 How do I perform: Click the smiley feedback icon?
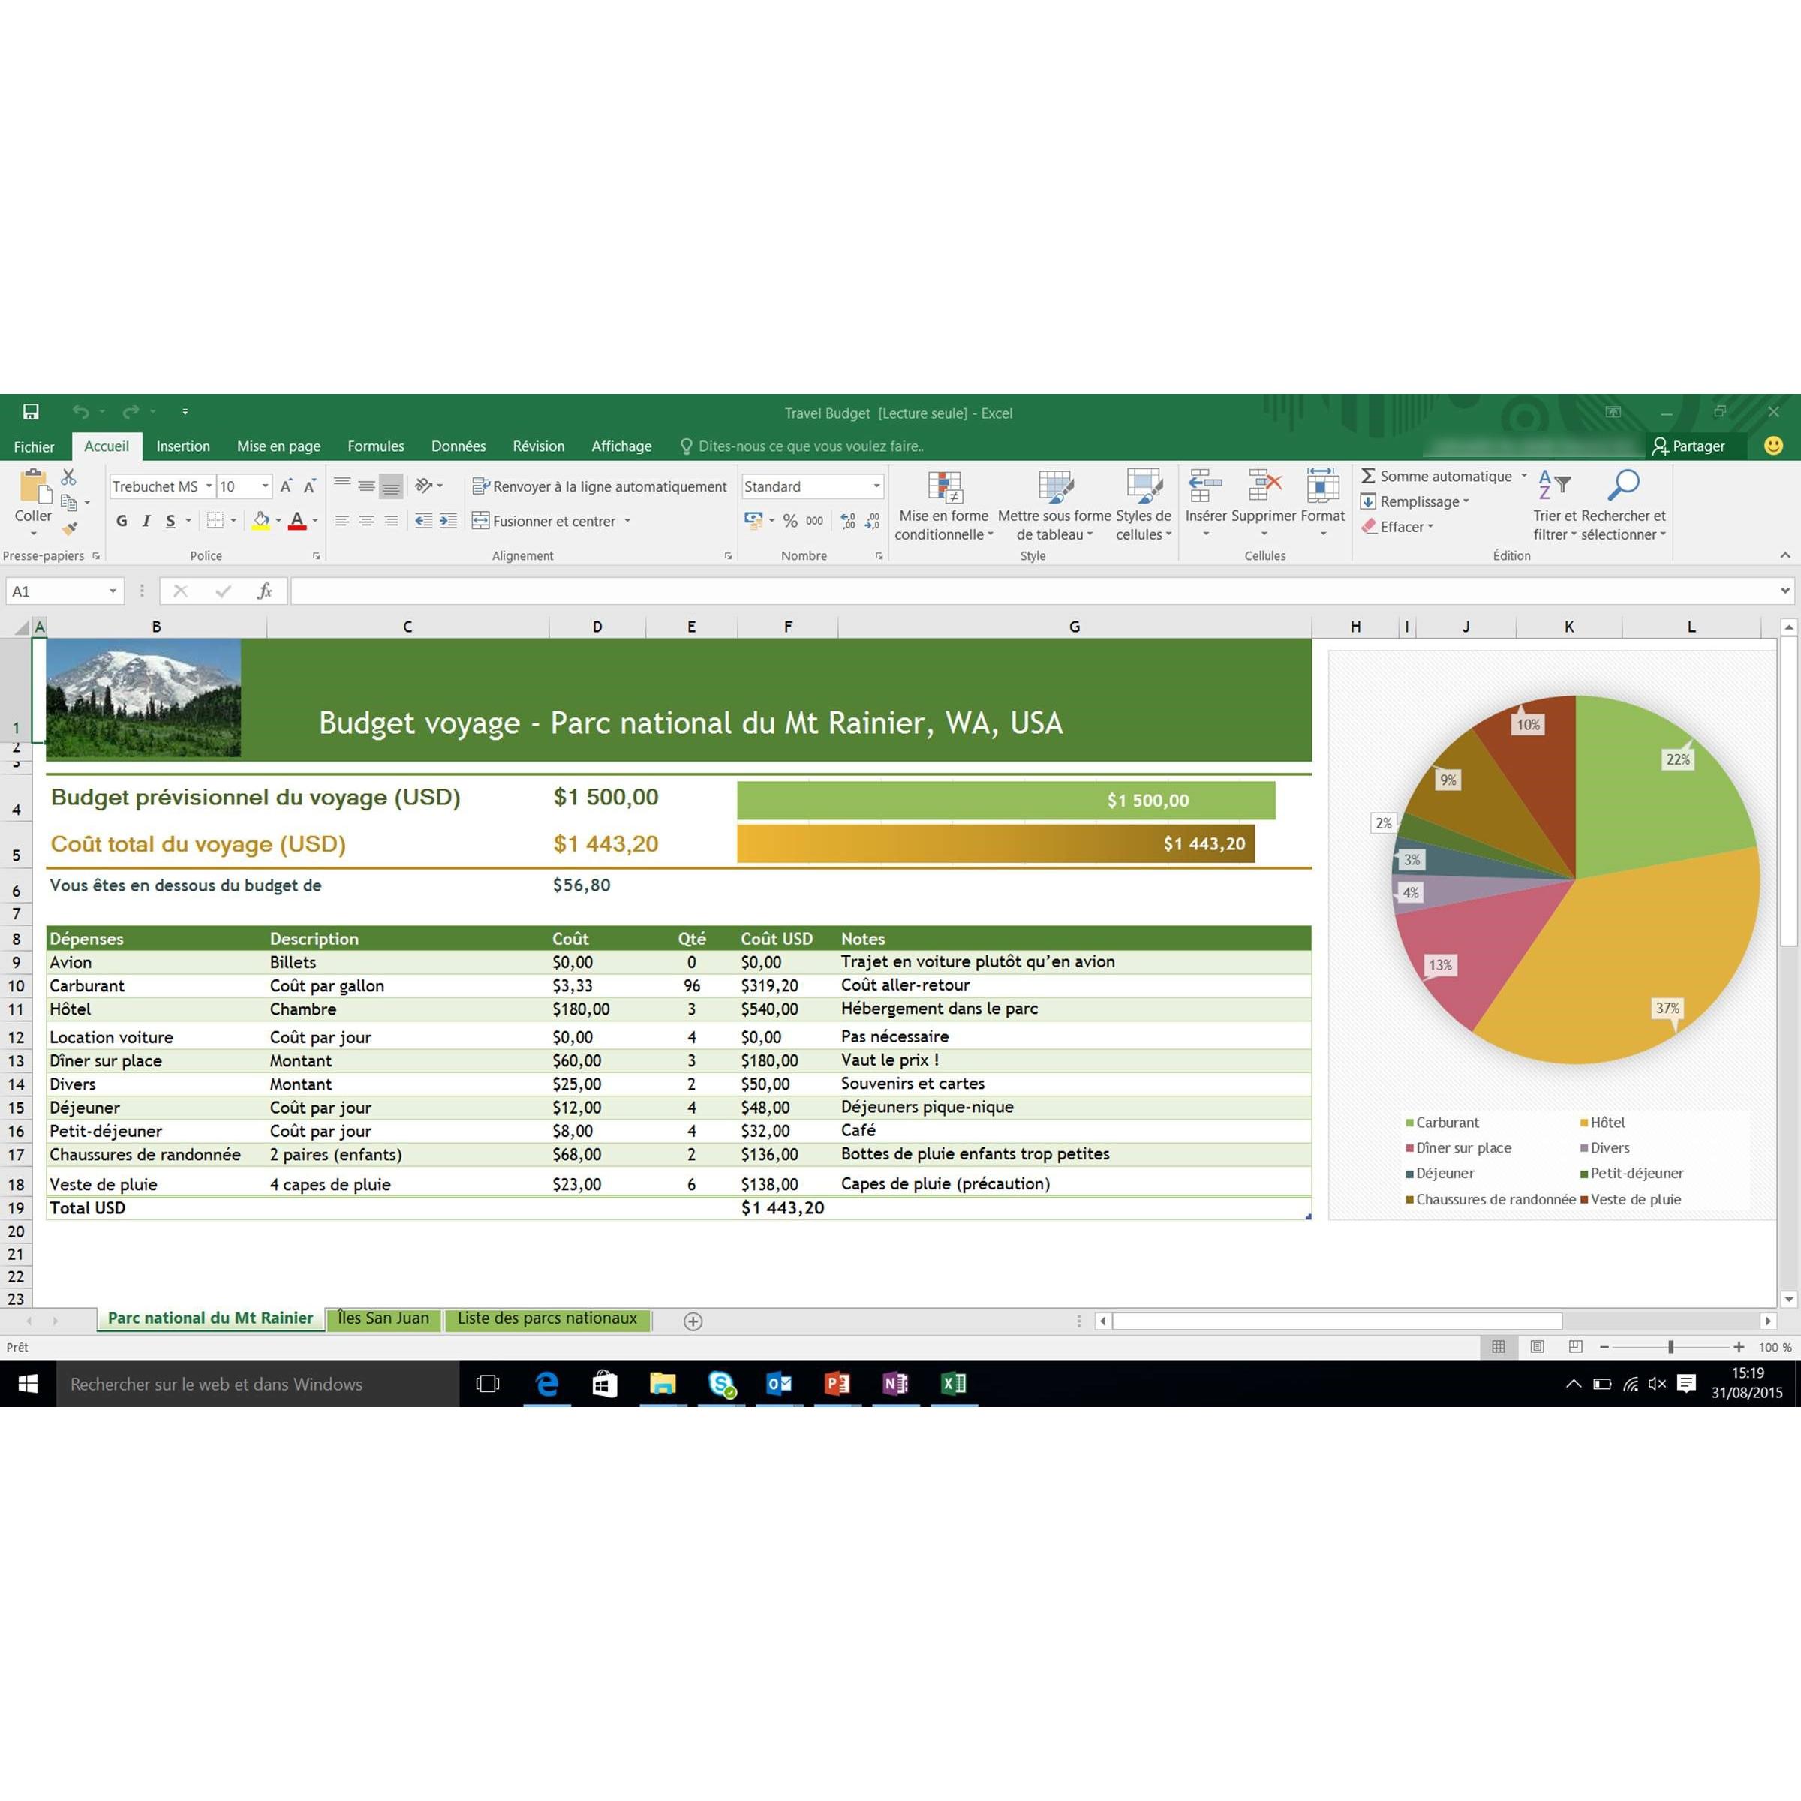coord(1774,446)
